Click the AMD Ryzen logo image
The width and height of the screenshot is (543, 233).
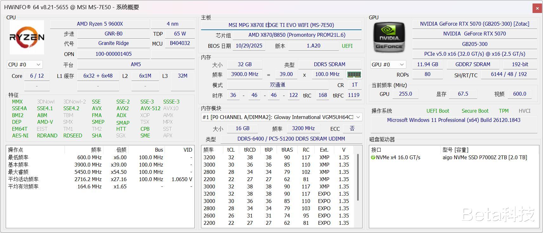pyautogui.click(x=27, y=37)
